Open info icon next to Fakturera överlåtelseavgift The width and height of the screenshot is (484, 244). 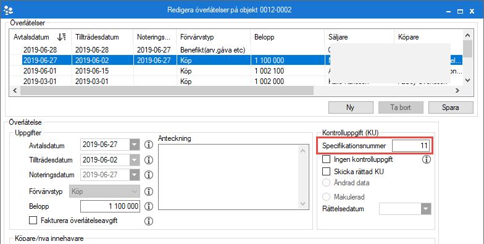click(x=149, y=221)
